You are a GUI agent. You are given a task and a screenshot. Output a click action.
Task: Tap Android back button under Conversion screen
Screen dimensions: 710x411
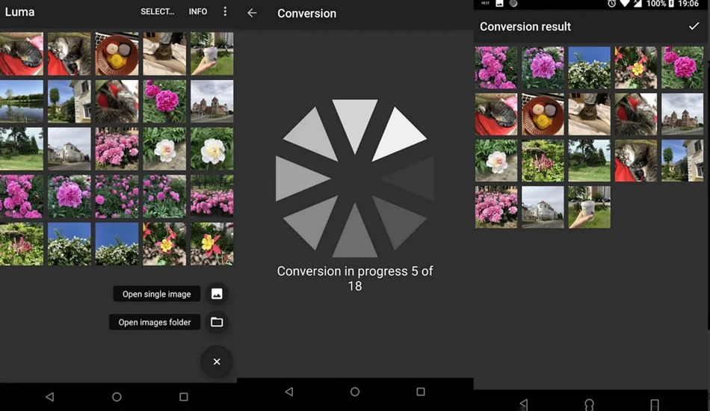pos(289,392)
